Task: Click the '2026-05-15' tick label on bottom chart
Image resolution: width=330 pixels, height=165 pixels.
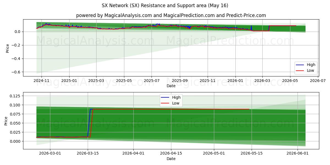Action: [252, 154]
